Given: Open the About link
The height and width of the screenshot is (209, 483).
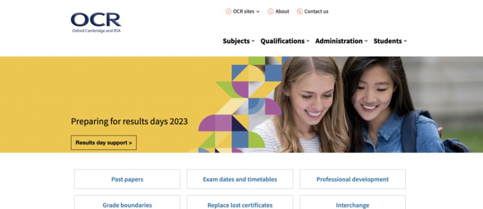Looking at the screenshot, I should tap(282, 11).
